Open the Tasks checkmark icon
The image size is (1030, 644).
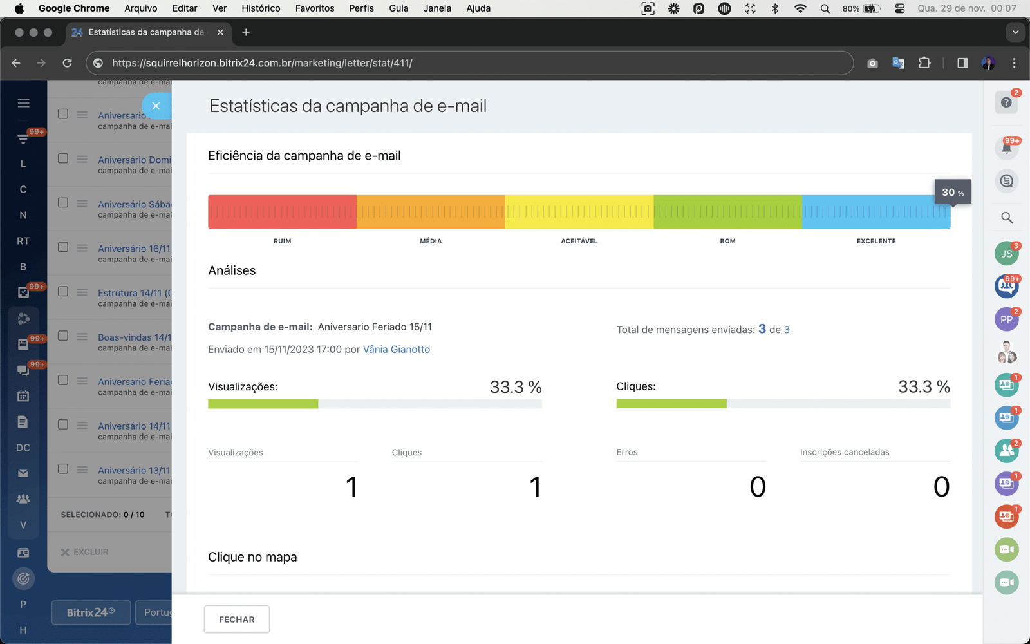(x=23, y=292)
